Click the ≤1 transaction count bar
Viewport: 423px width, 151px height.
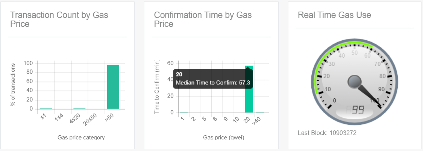click(x=46, y=109)
